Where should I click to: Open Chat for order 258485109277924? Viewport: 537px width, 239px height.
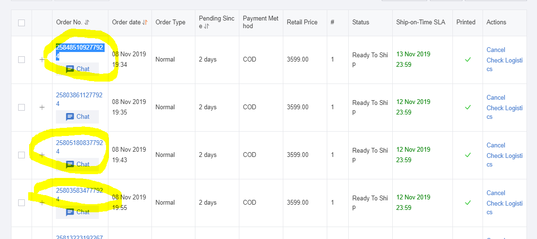click(x=77, y=69)
